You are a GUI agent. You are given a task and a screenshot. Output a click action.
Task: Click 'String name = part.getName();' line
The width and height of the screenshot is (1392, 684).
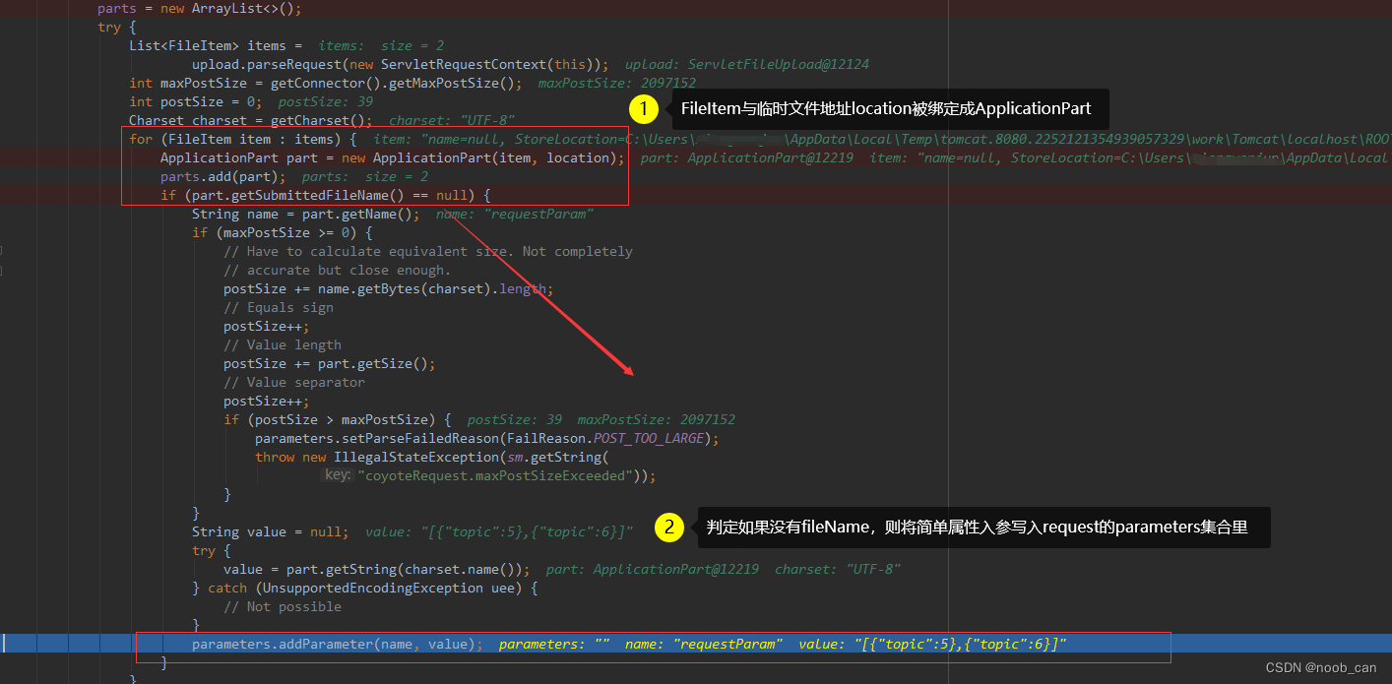click(306, 214)
